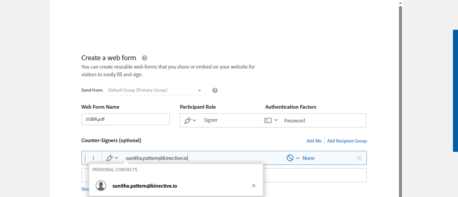Click the counter-signer role pen icon
Screen dimensions: 458x197
click(x=109, y=158)
